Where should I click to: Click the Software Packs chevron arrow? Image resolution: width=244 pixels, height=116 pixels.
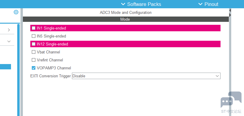point(123,4)
